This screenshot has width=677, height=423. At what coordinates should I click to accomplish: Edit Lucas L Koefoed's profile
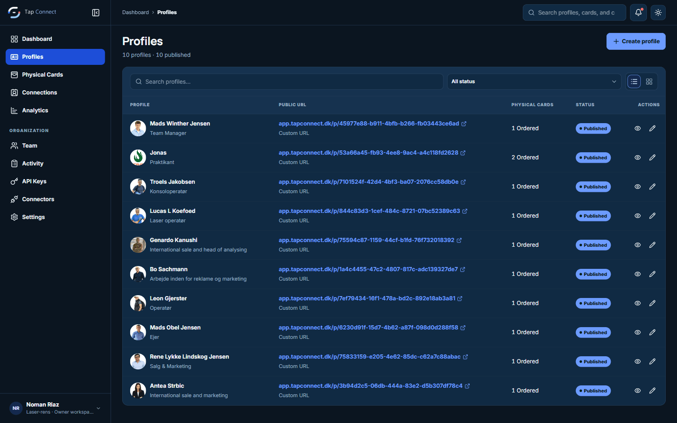pyautogui.click(x=653, y=216)
